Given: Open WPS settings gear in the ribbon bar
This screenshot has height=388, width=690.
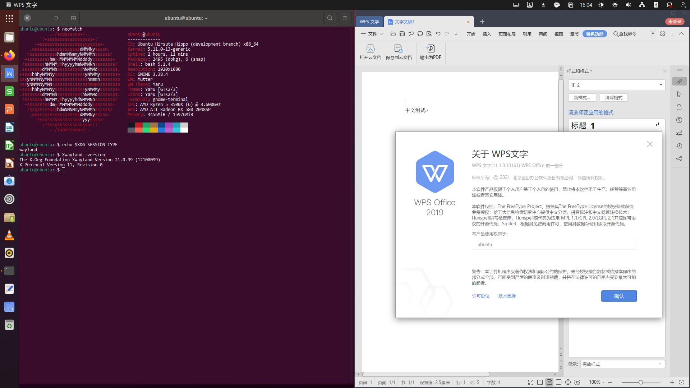Looking at the screenshot, I should pos(663,34).
